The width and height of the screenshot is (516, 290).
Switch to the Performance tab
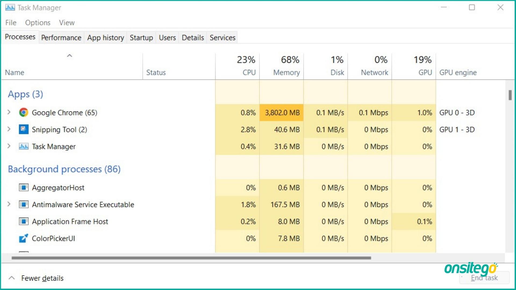click(61, 38)
